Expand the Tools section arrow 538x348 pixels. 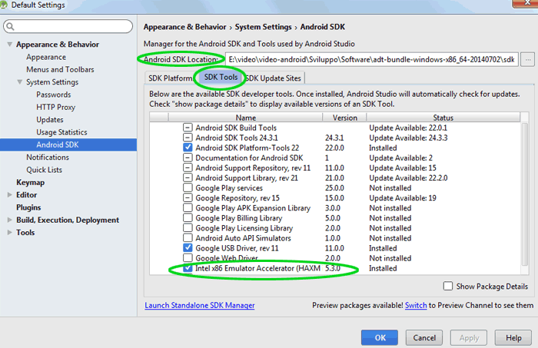[x=9, y=233]
